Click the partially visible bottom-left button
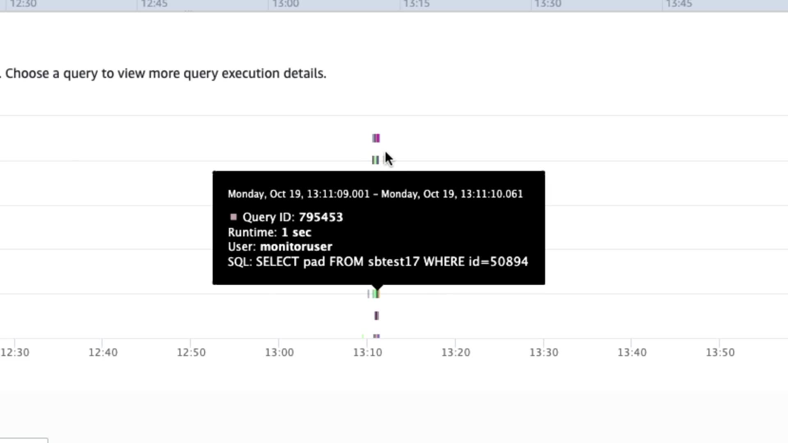 tap(24, 441)
